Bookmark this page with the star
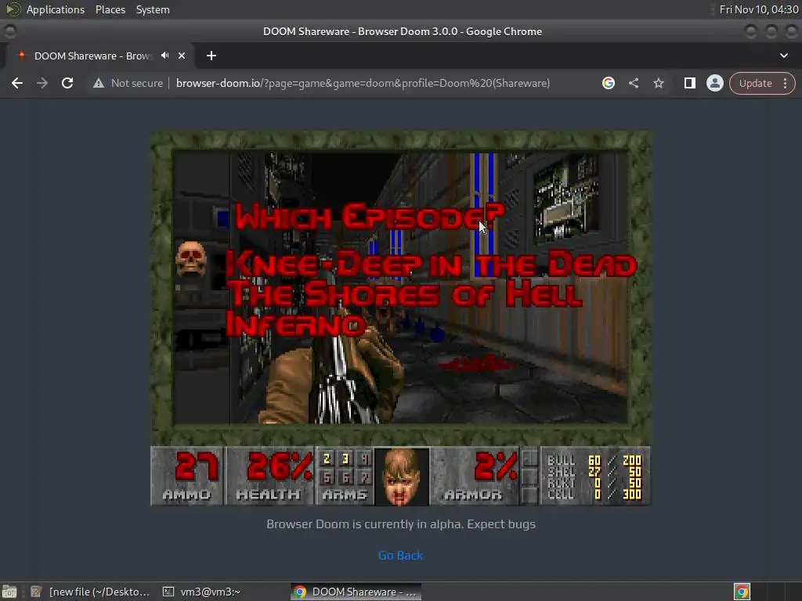Image resolution: width=802 pixels, height=601 pixels. pyautogui.click(x=658, y=83)
